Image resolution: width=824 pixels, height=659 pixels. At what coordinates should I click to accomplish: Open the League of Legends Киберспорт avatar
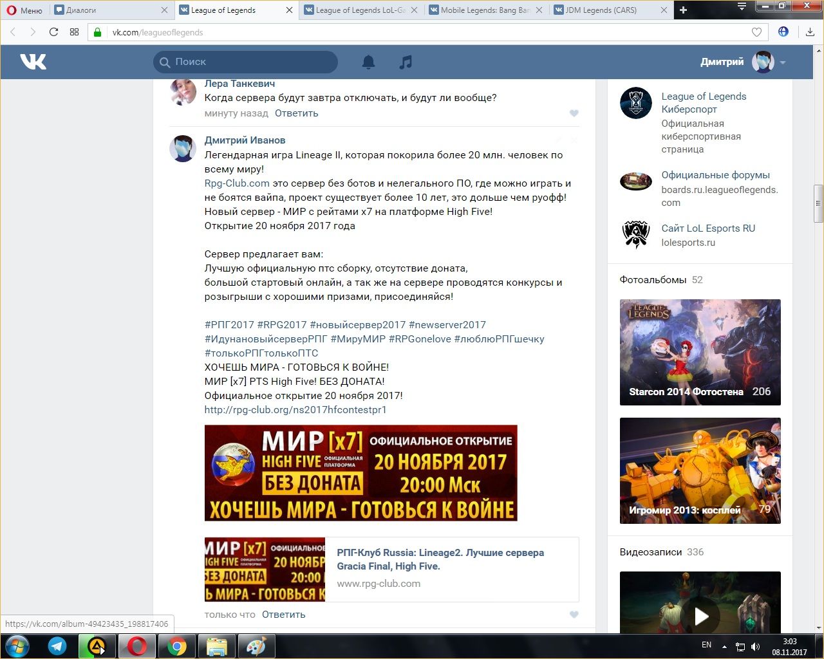click(x=636, y=103)
